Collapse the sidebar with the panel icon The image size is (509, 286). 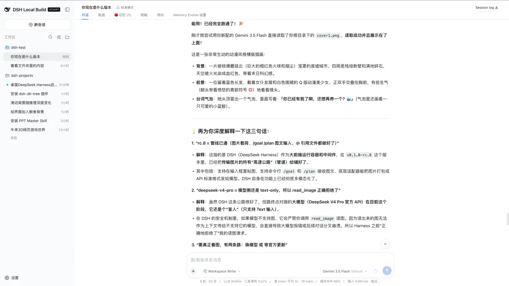(x=67, y=10)
